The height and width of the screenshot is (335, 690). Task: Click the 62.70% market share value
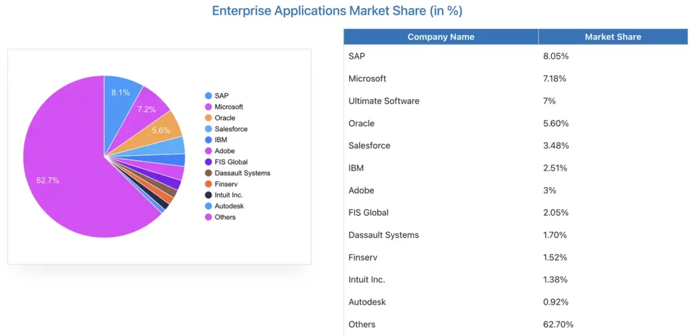pyautogui.click(x=559, y=324)
